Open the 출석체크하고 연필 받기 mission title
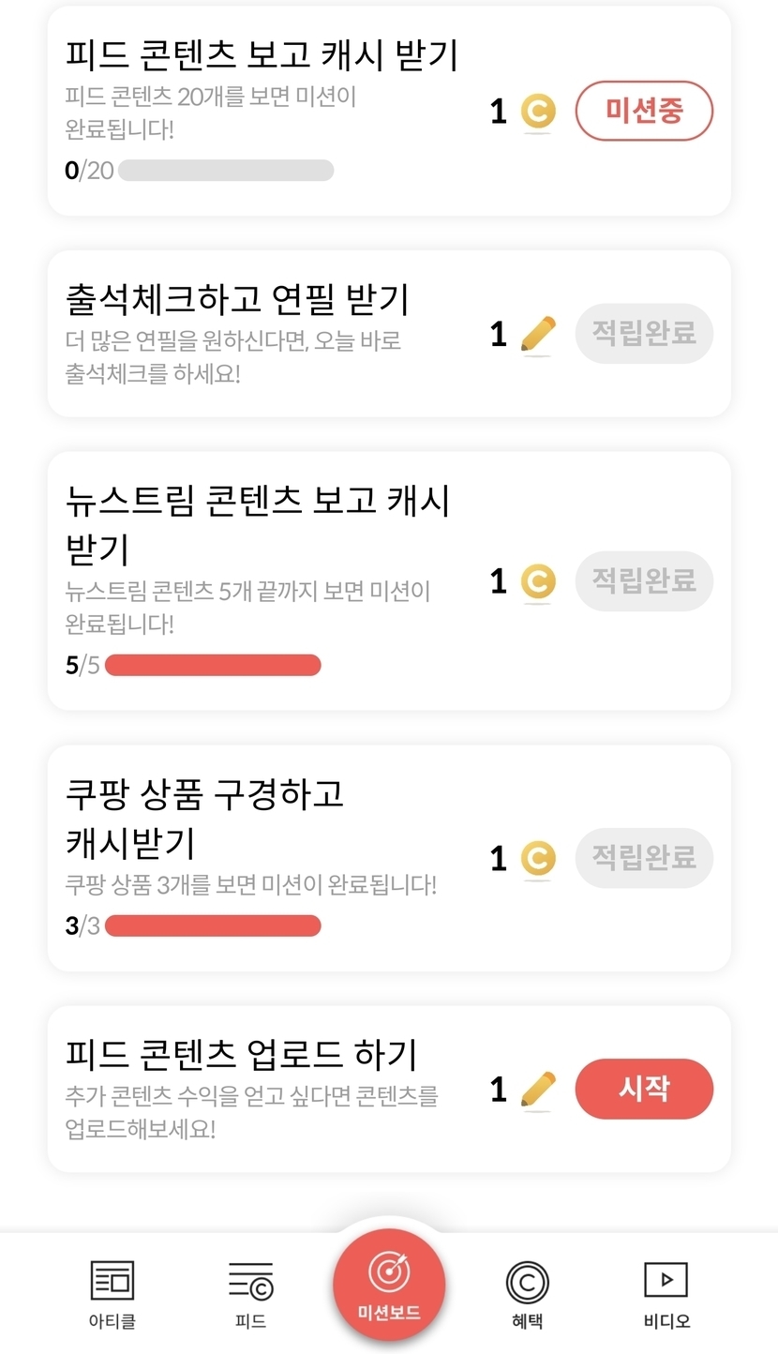The image size is (778, 1354). point(238,300)
